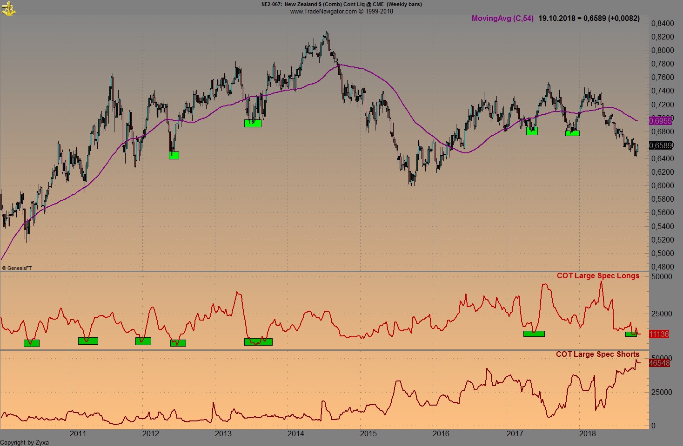Viewport: 683px width, 446px height.
Task: Click the COT Large Spec Longs panel title
Action: 599,275
